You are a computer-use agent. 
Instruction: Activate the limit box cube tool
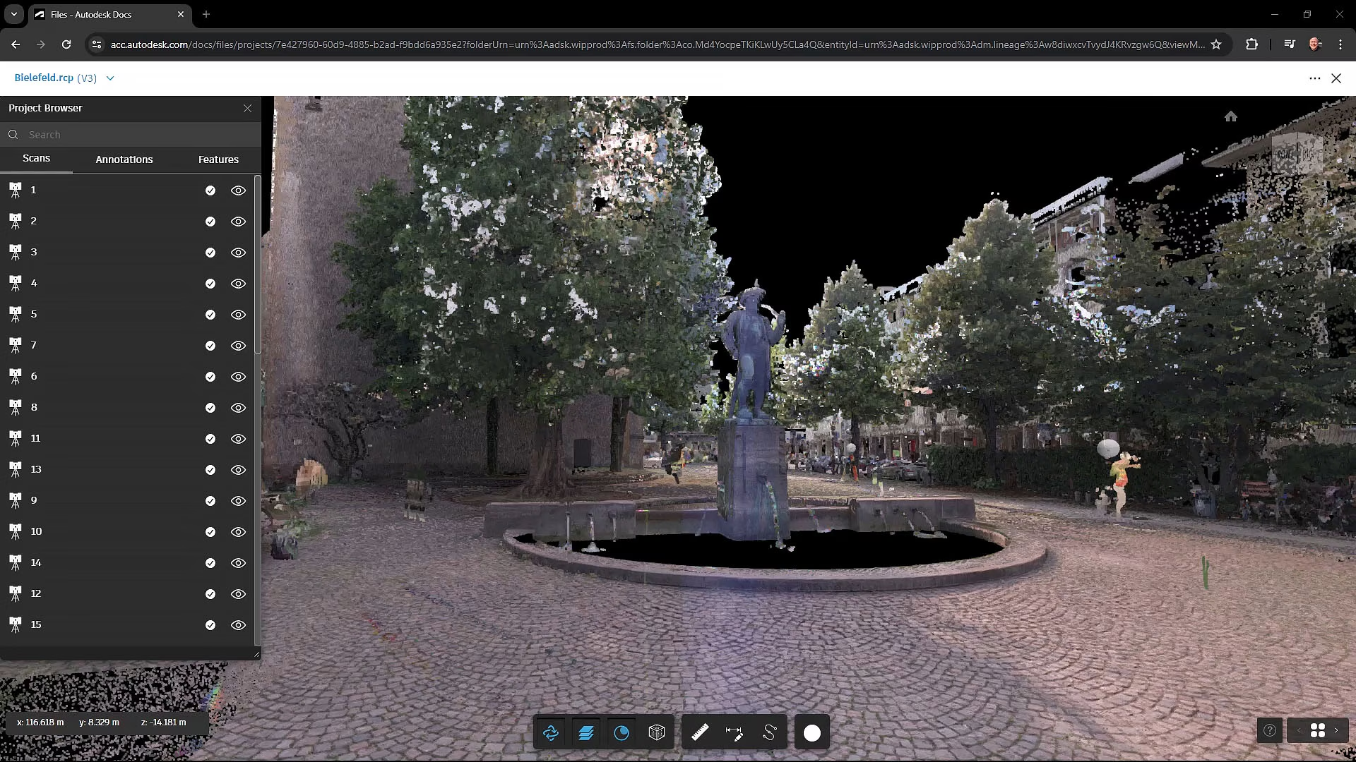click(x=657, y=733)
